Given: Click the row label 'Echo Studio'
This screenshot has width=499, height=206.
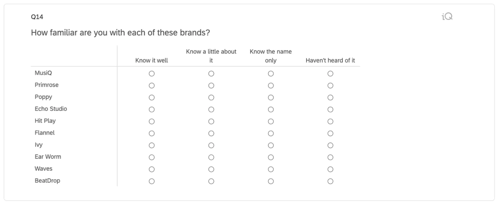Looking at the screenshot, I should (50, 109).
